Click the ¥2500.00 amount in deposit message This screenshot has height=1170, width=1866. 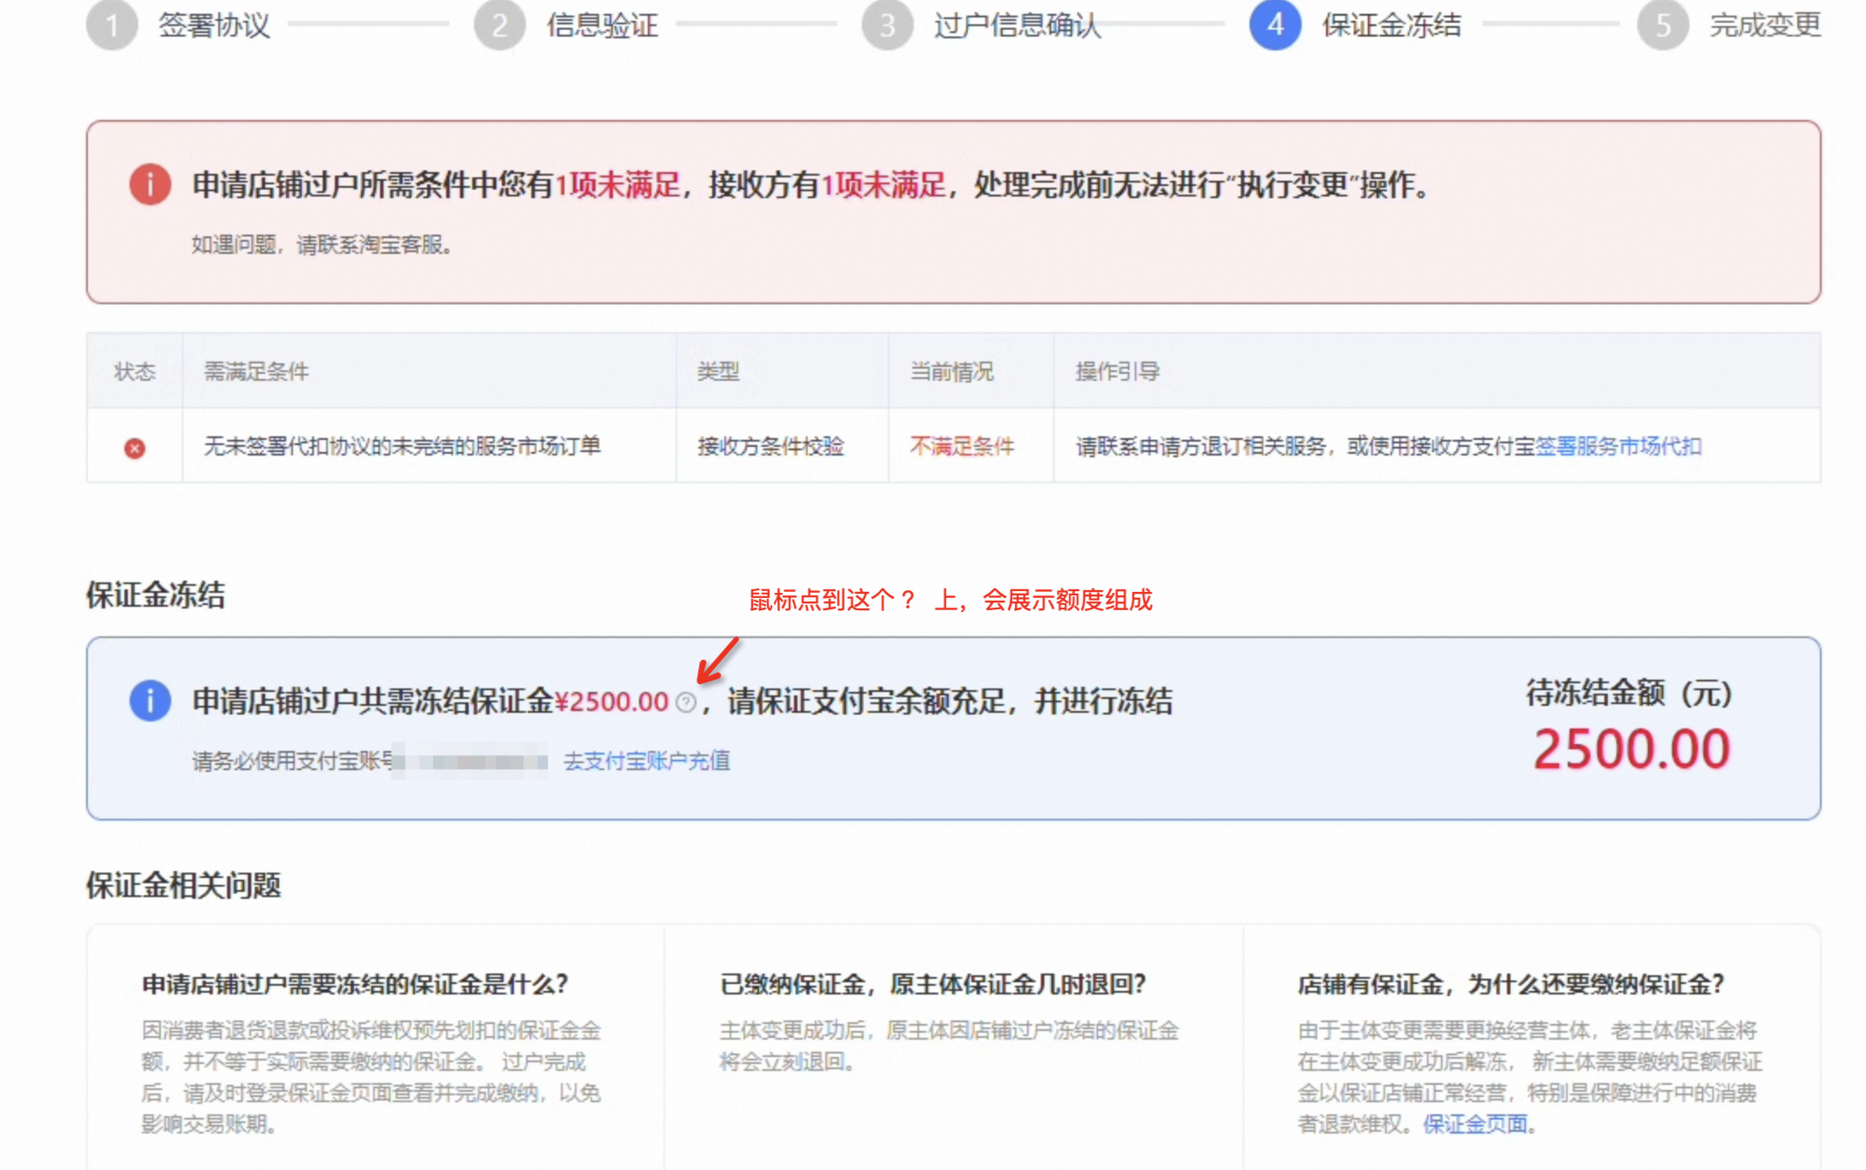[x=612, y=702]
